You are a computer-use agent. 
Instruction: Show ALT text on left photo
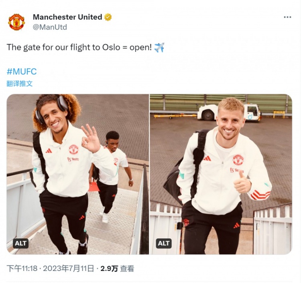tap(21, 243)
